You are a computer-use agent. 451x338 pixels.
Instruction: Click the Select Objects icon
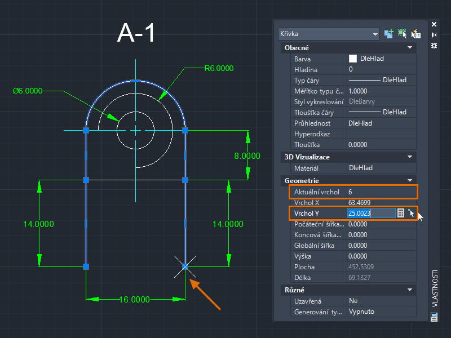[x=403, y=34]
